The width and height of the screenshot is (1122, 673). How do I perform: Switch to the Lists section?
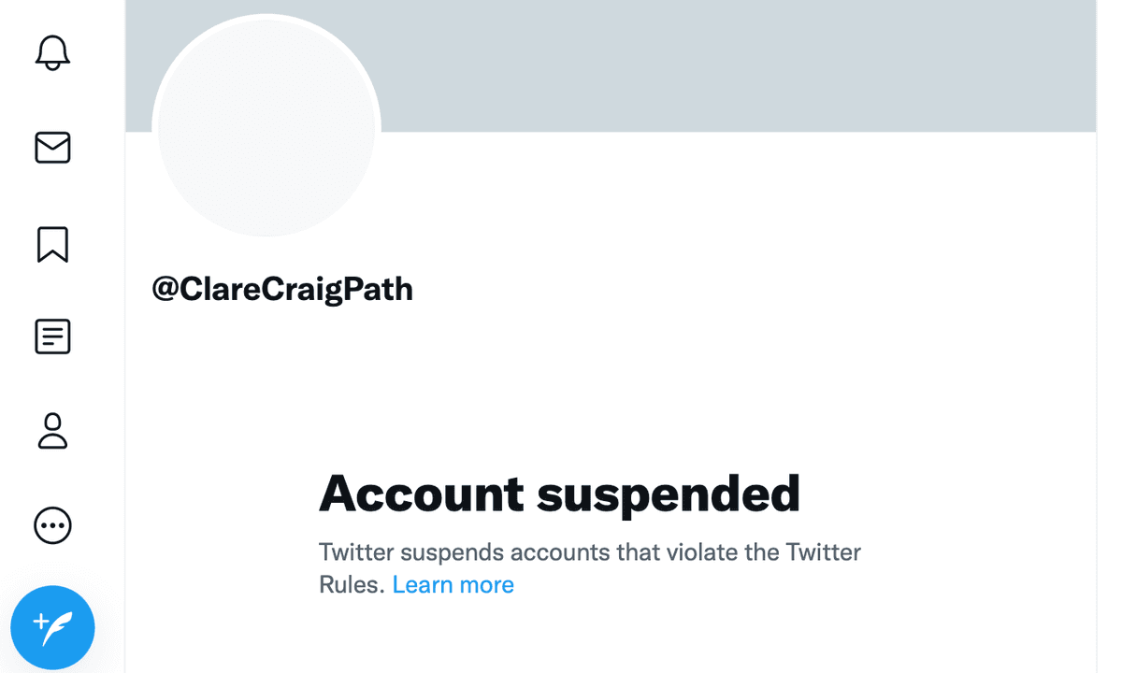click(x=52, y=336)
